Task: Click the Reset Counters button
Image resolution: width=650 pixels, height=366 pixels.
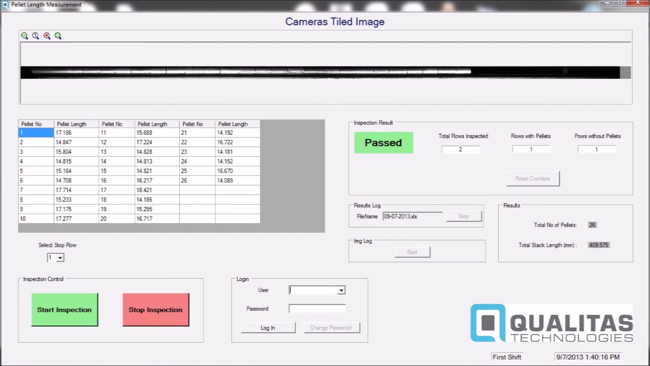Action: tap(533, 179)
